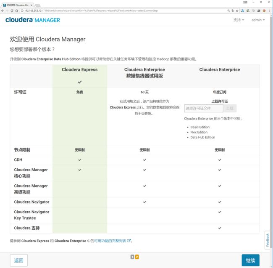Open the Chrome three-dot menu
Screen dimensions: 273x268
coord(270,11)
